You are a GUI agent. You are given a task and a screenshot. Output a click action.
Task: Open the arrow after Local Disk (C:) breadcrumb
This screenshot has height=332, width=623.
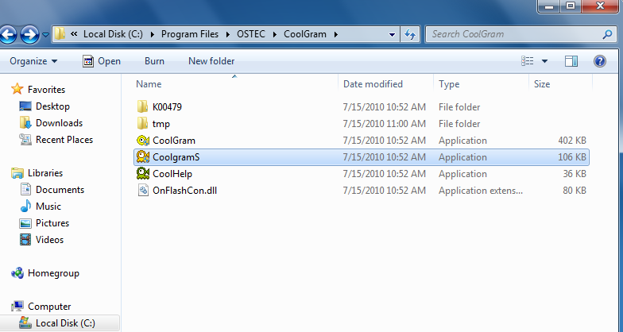(x=153, y=35)
